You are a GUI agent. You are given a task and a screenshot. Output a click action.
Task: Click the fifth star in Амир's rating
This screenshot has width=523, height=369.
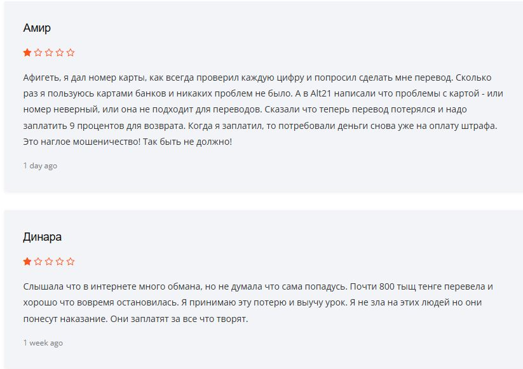pos(71,53)
